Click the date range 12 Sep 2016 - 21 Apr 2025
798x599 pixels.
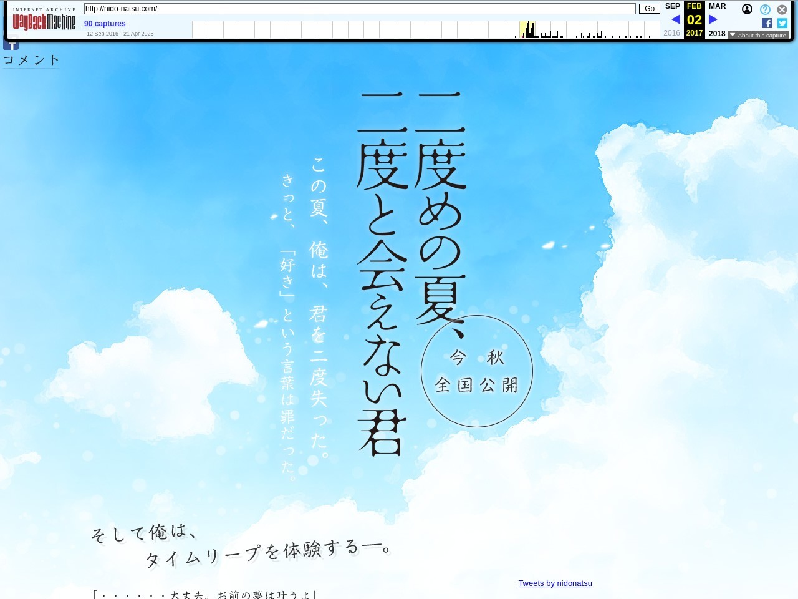click(x=120, y=34)
